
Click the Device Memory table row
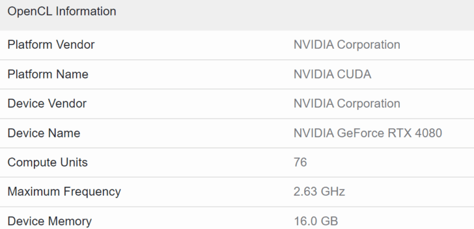tap(237, 218)
